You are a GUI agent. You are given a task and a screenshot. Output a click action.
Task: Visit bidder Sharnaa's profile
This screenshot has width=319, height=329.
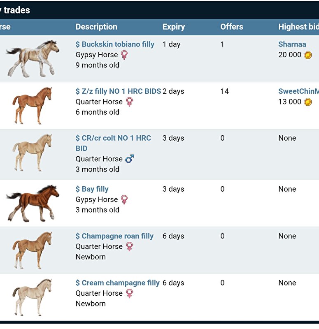point(292,44)
